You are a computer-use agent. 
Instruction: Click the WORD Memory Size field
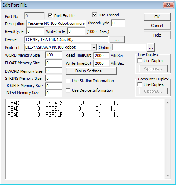click(54, 55)
